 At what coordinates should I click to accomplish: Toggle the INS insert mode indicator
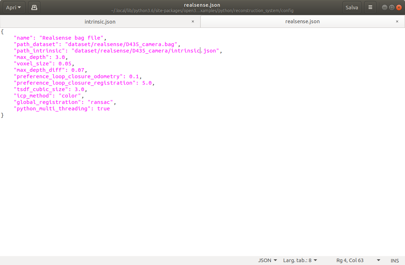pos(394,261)
